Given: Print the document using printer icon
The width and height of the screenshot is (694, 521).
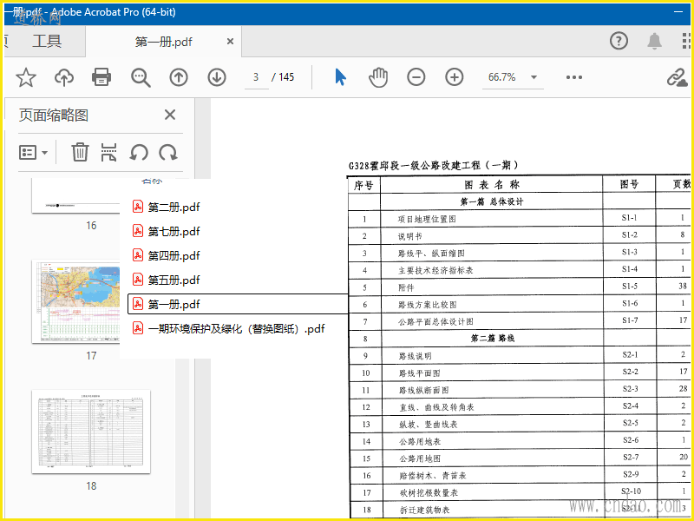Looking at the screenshot, I should click(101, 77).
